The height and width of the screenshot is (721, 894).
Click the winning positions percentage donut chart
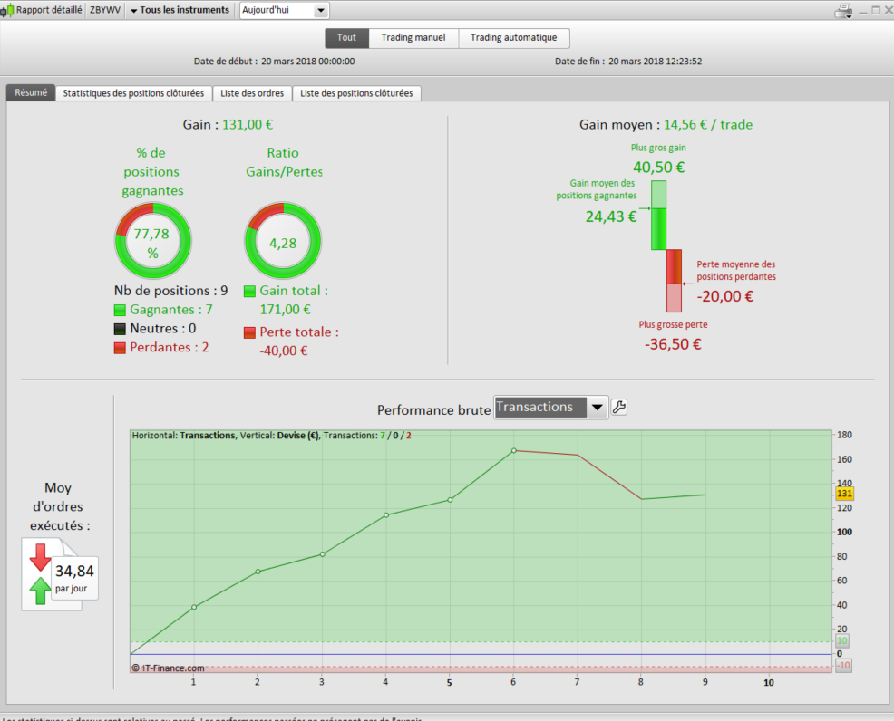coord(153,241)
